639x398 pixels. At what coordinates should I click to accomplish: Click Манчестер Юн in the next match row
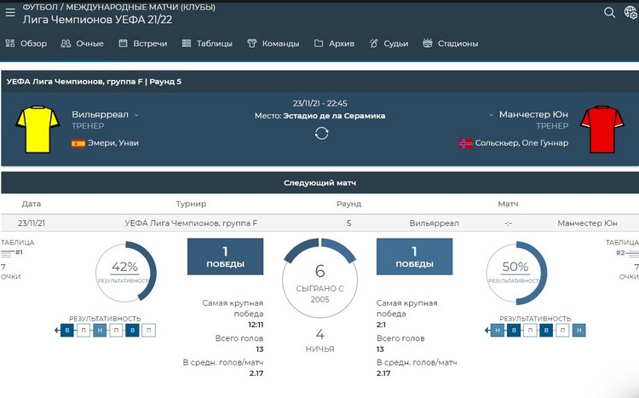click(x=587, y=223)
